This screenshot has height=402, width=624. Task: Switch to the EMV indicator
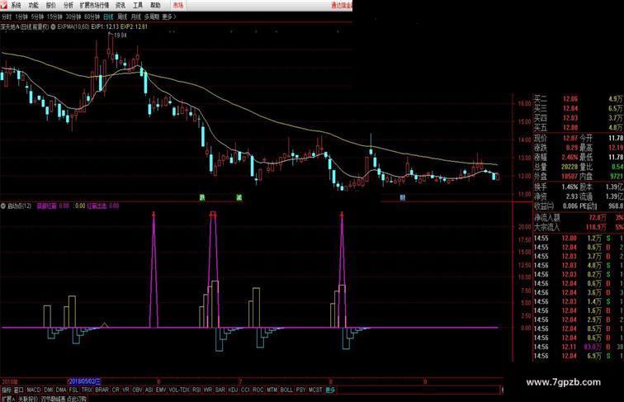pyautogui.click(x=161, y=390)
